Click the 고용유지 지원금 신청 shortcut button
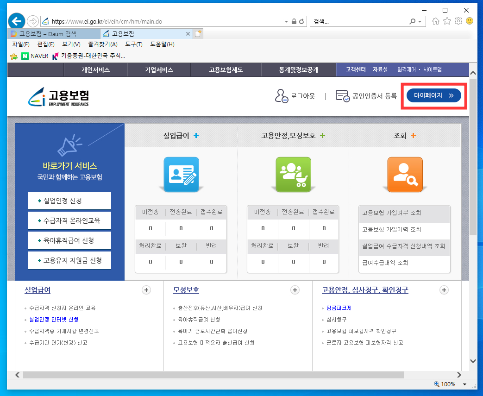 click(69, 261)
